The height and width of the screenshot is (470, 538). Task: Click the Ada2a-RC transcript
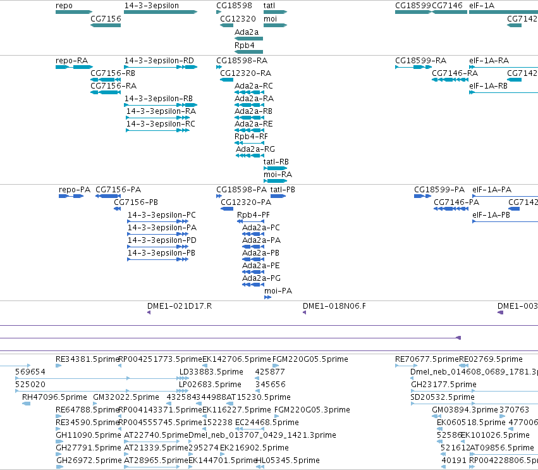tap(249, 92)
